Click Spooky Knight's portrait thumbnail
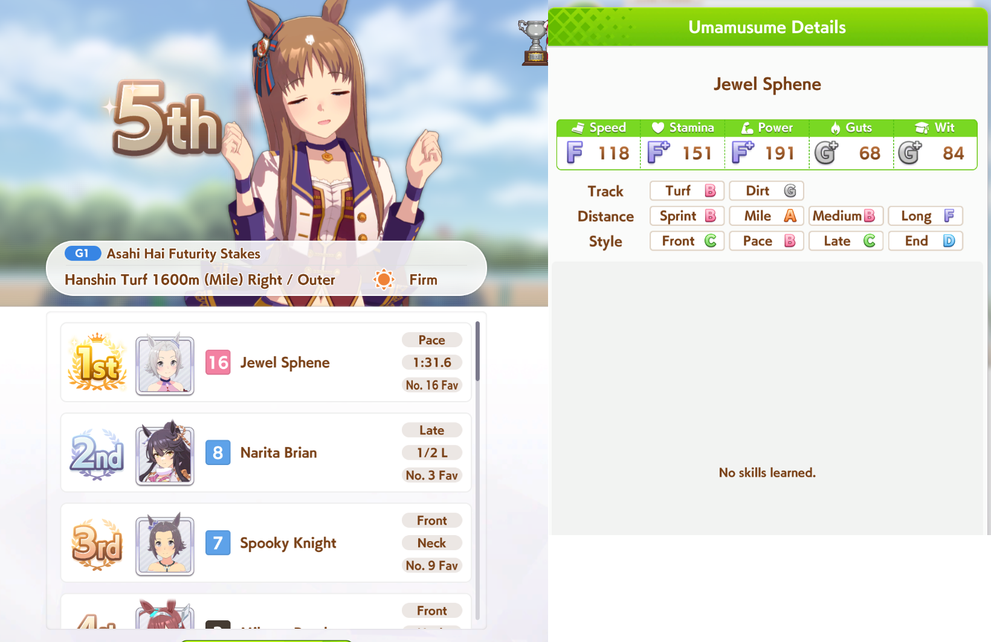Screen dimensions: 991x642 coord(165,545)
